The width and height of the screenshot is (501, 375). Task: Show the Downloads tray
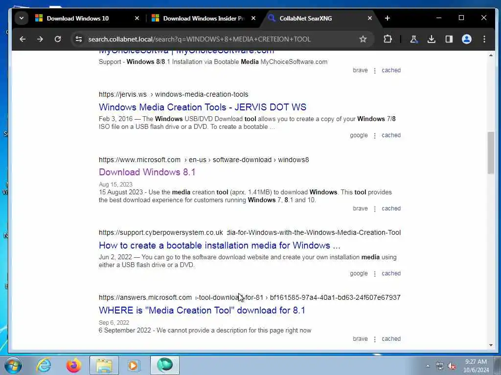(x=432, y=39)
